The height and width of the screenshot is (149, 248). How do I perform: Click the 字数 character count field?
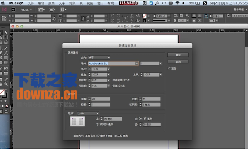[x=100, y=99]
